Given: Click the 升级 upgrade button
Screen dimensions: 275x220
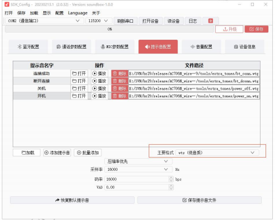Looking at the screenshot, I should [x=229, y=29].
